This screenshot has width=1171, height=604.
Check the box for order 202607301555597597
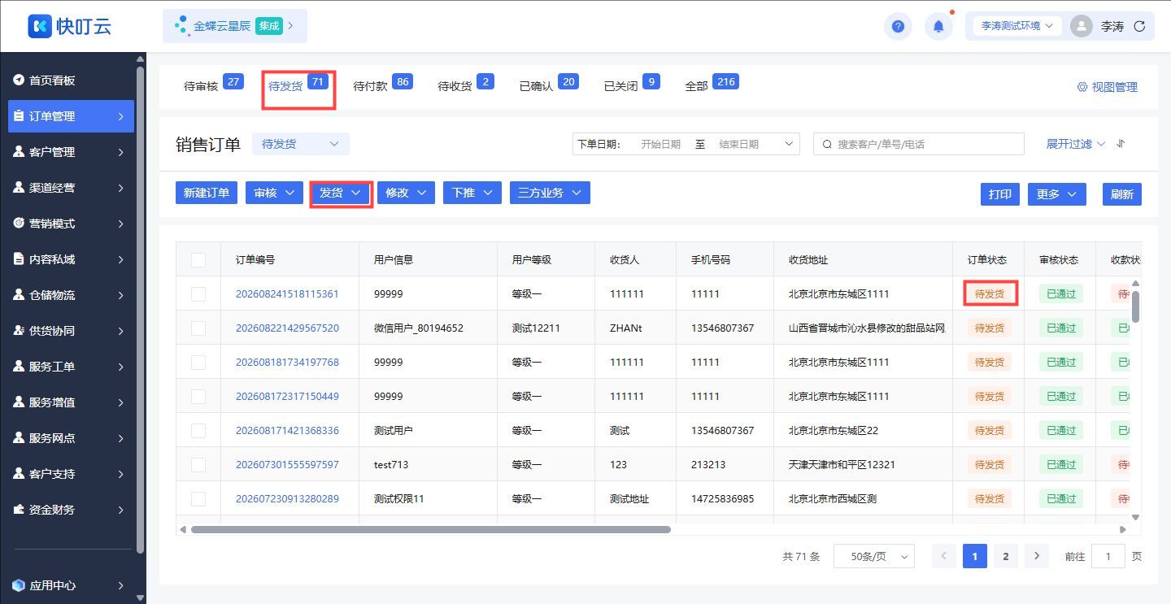tap(198, 465)
